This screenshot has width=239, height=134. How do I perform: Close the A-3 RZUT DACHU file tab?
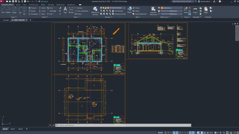pos(27,20)
